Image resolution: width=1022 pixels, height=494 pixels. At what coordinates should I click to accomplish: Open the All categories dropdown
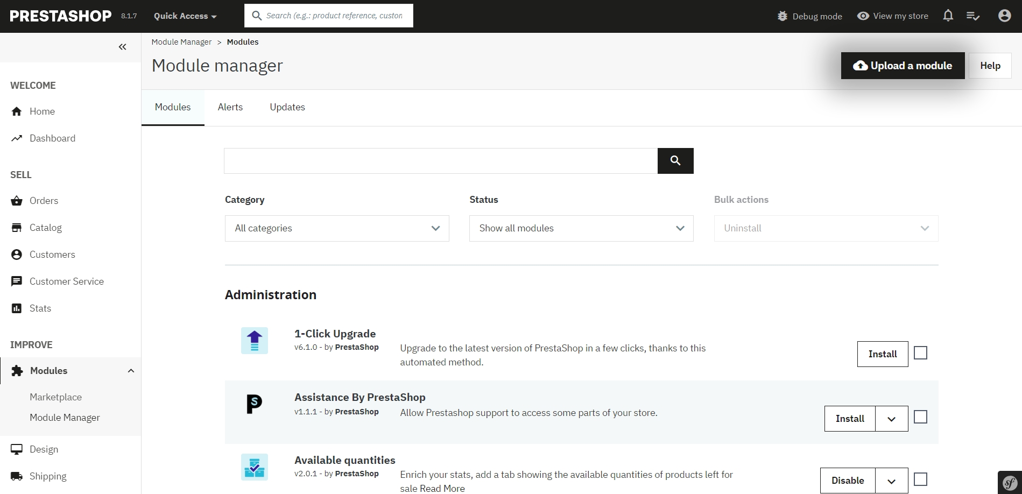click(x=337, y=228)
